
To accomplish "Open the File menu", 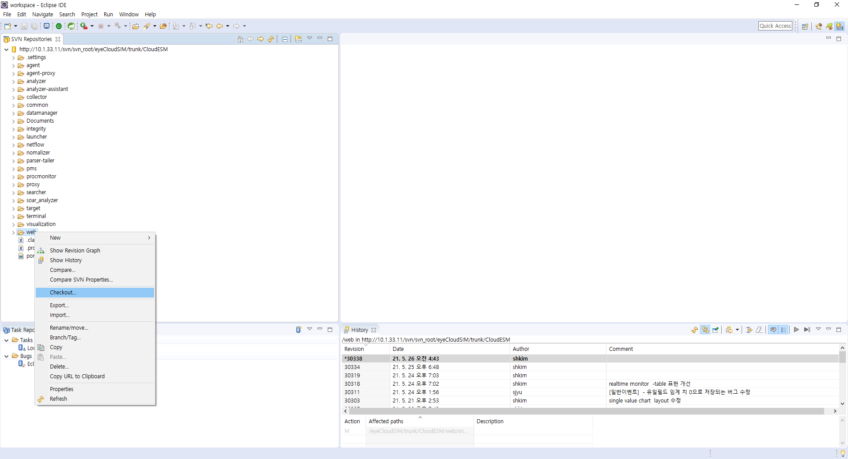I will tap(7, 15).
